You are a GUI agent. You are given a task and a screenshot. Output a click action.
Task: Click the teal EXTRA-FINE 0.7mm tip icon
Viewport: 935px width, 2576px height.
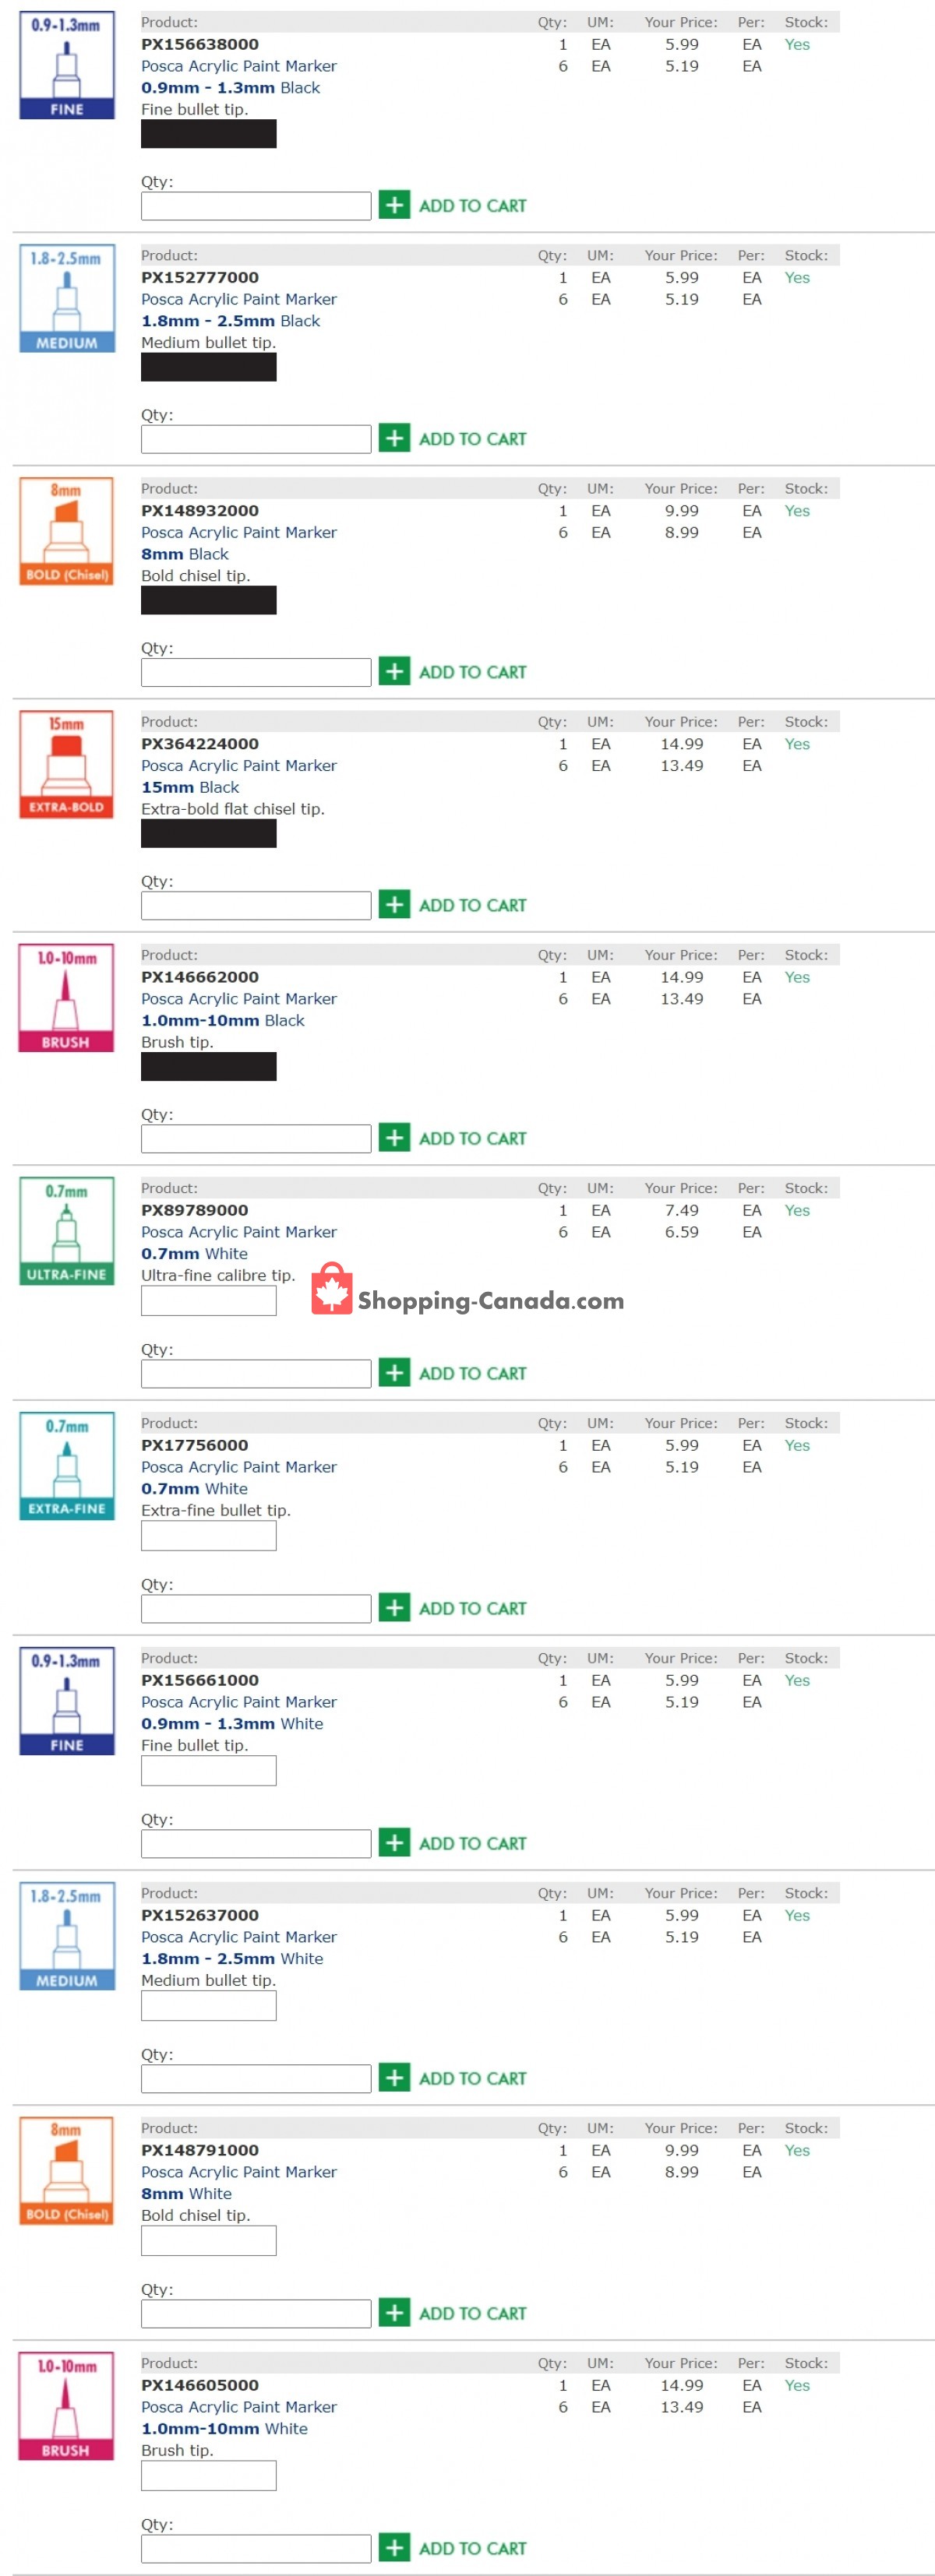(x=67, y=1465)
